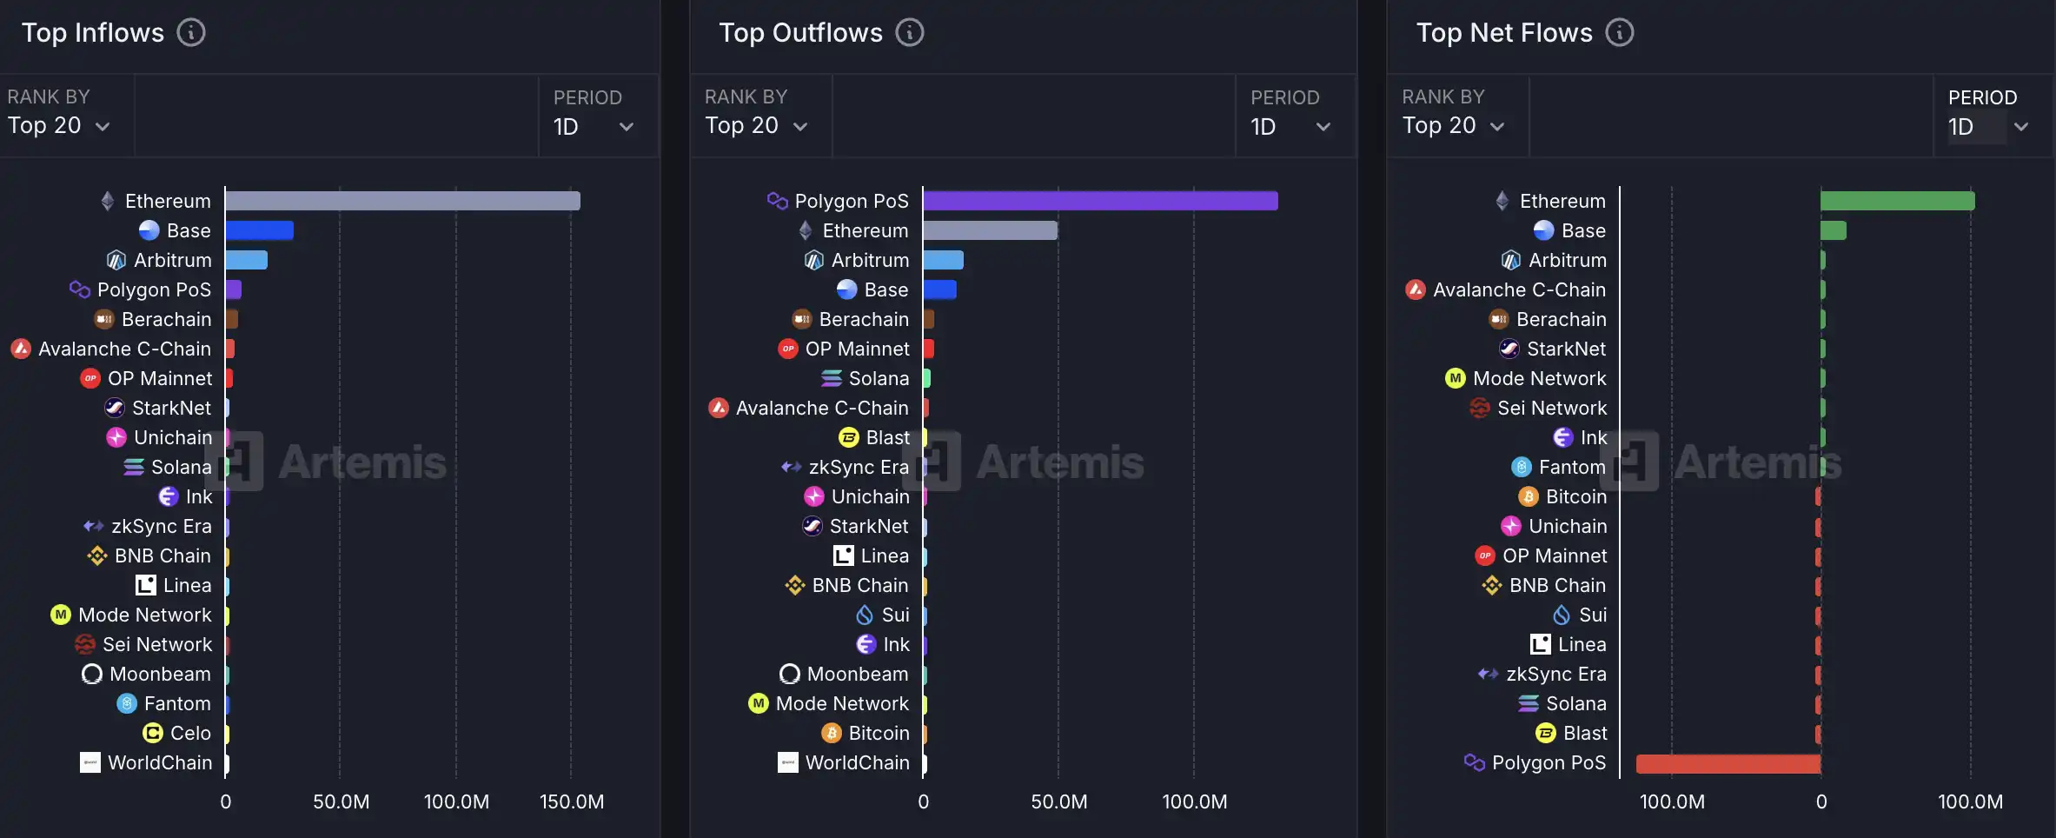Click green Ethereum bar in Net Flows
This screenshot has width=2056, height=838.
click(x=1898, y=201)
